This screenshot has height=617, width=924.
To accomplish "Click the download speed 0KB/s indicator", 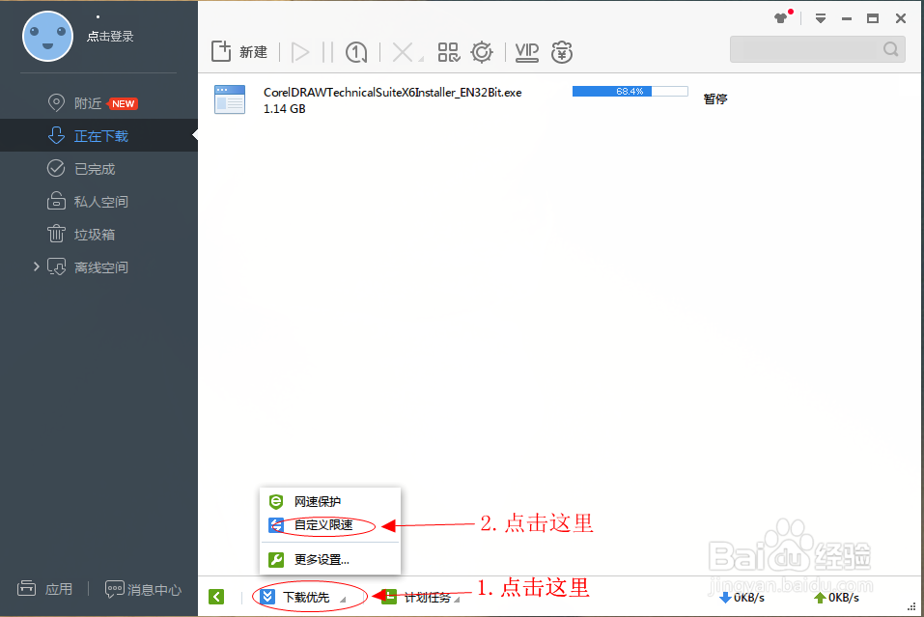I will [742, 598].
